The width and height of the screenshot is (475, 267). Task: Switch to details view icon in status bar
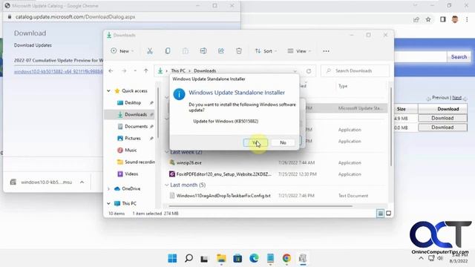(380, 214)
